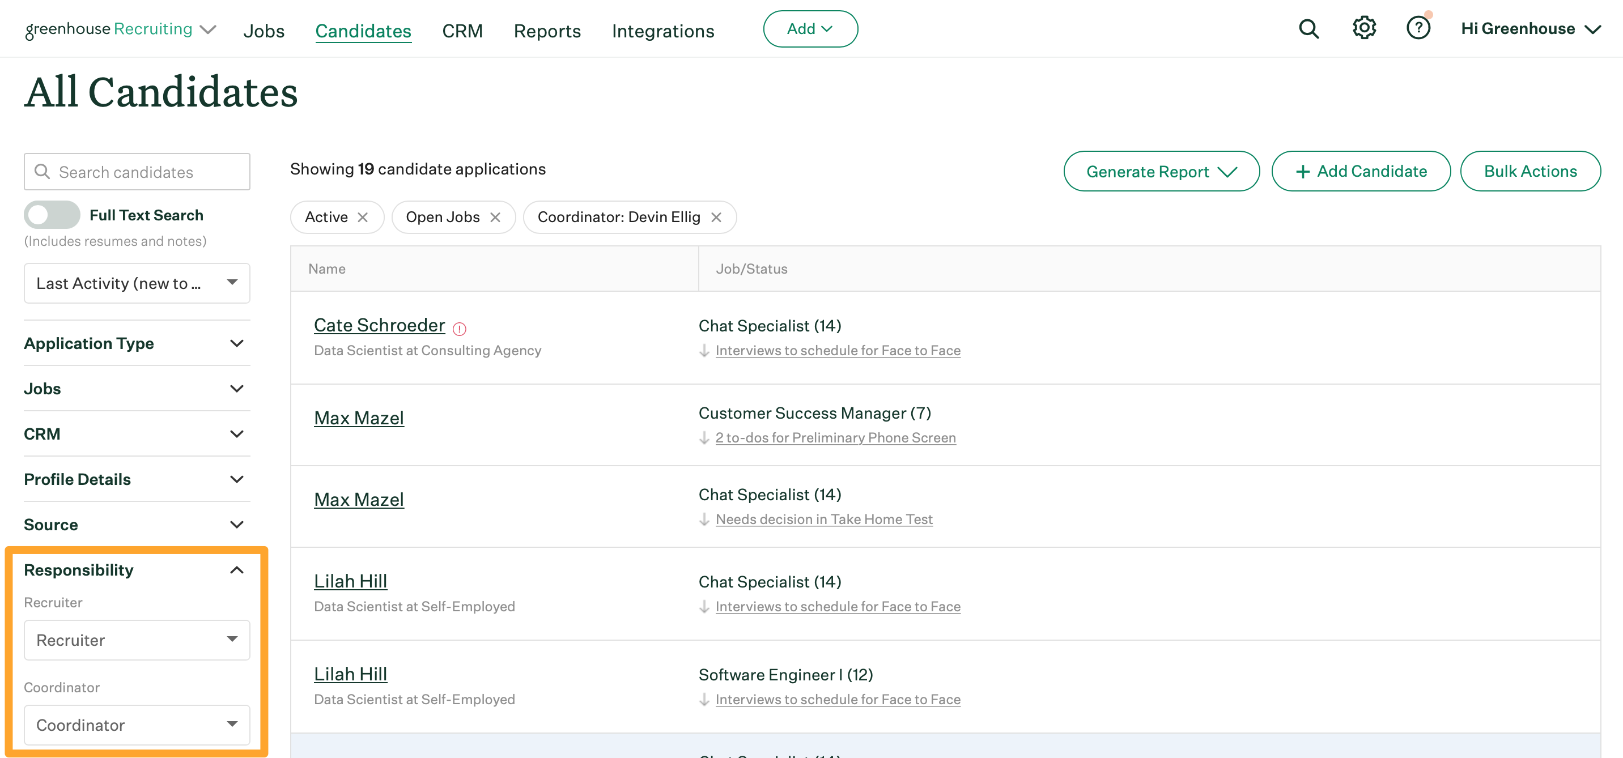Open the Last Activity sort dropdown
Image resolution: width=1623 pixels, height=758 pixels.
tap(137, 283)
